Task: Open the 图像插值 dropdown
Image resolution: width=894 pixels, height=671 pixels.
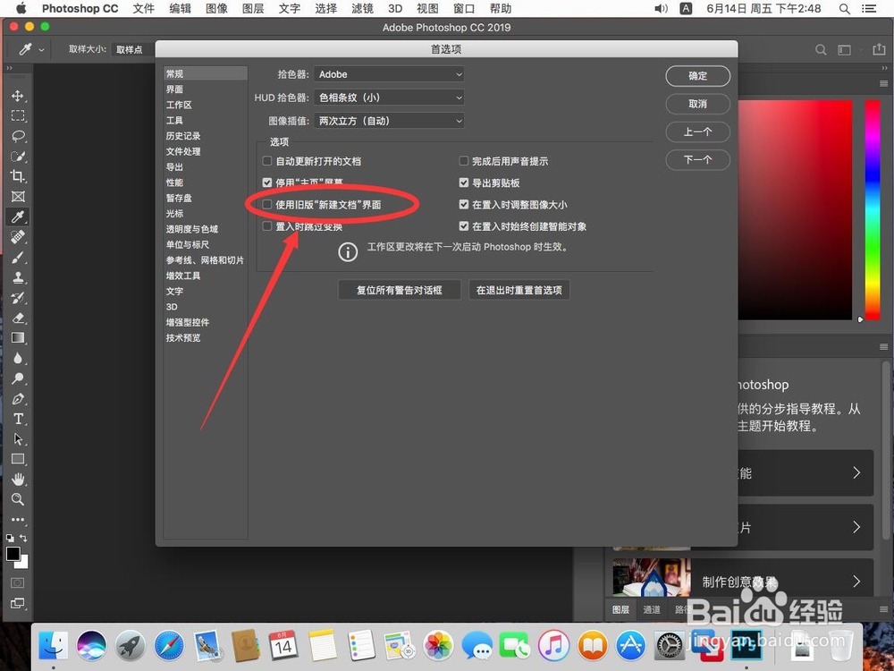Action: tap(389, 121)
